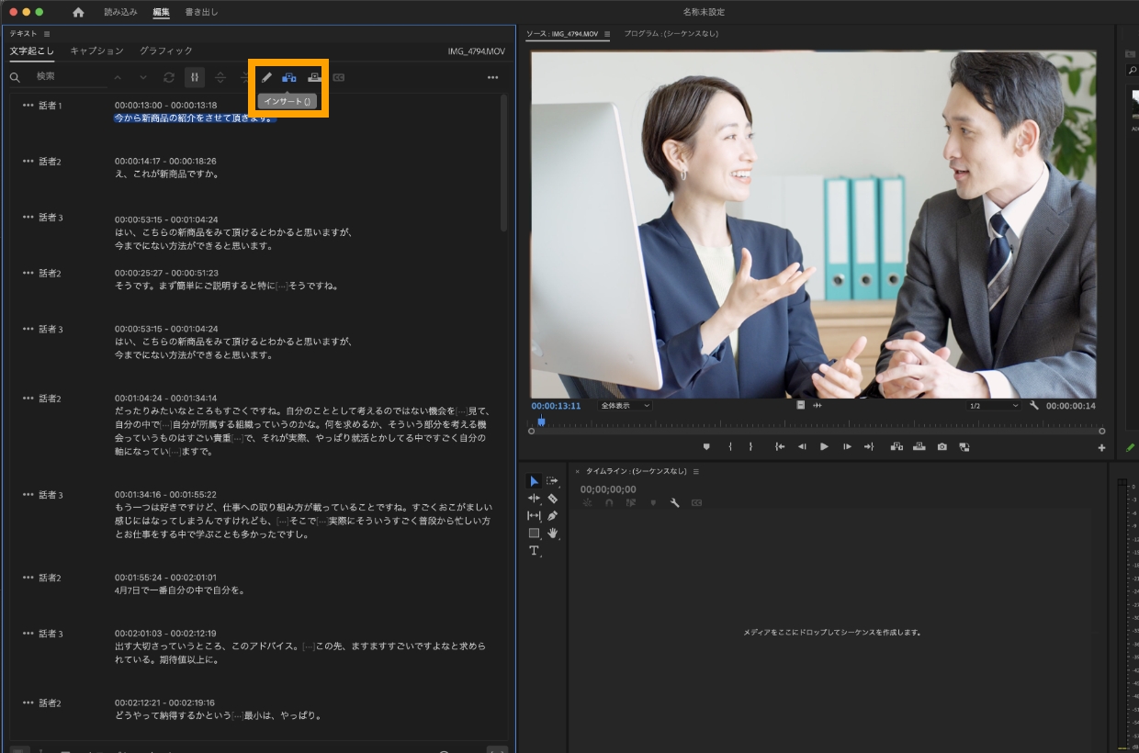Open transcript panel more options (•••)
The height and width of the screenshot is (753, 1139).
[493, 78]
